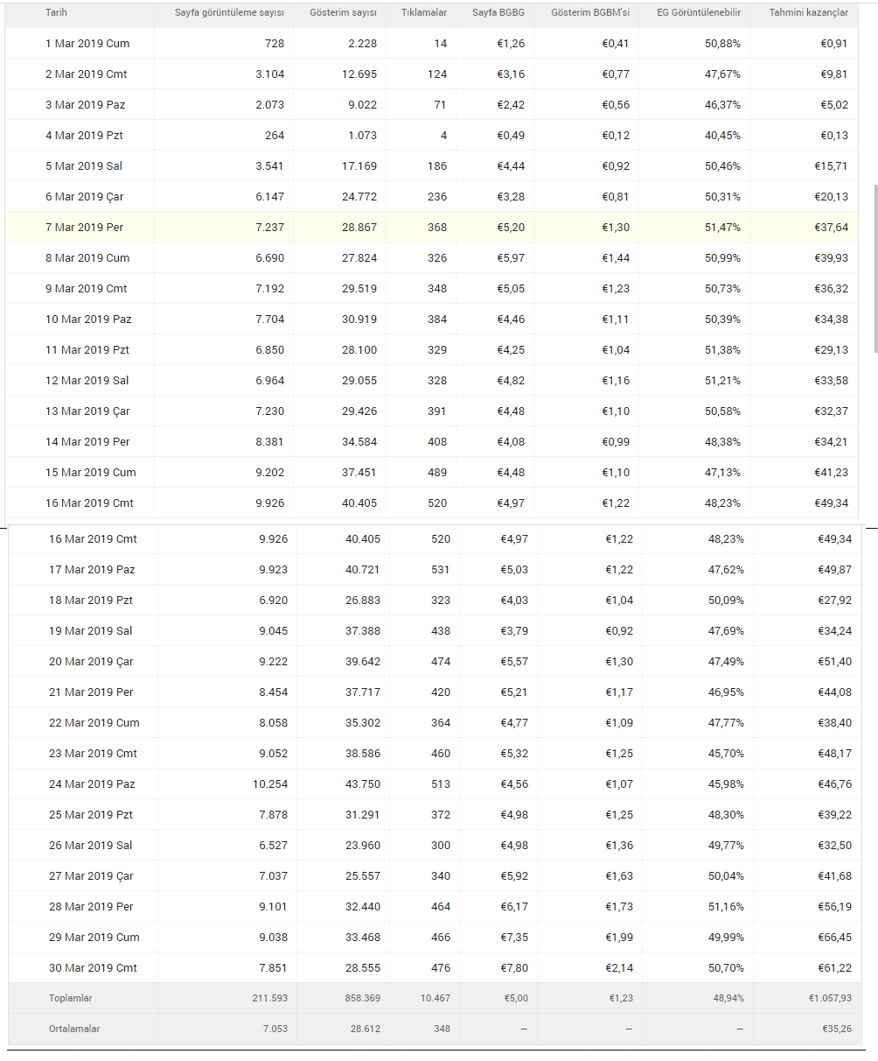Click page views 10.254 for 24 Mar
The width and height of the screenshot is (878, 1061).
(270, 783)
